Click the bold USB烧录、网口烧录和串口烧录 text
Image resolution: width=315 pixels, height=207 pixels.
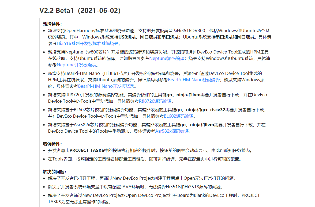[x=149, y=37]
